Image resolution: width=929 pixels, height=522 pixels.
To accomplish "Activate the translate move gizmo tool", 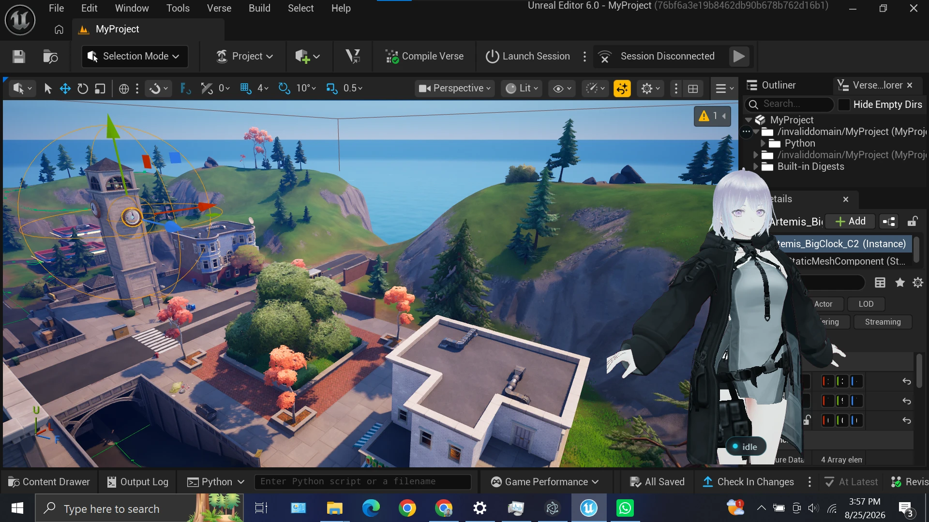I will coord(65,89).
